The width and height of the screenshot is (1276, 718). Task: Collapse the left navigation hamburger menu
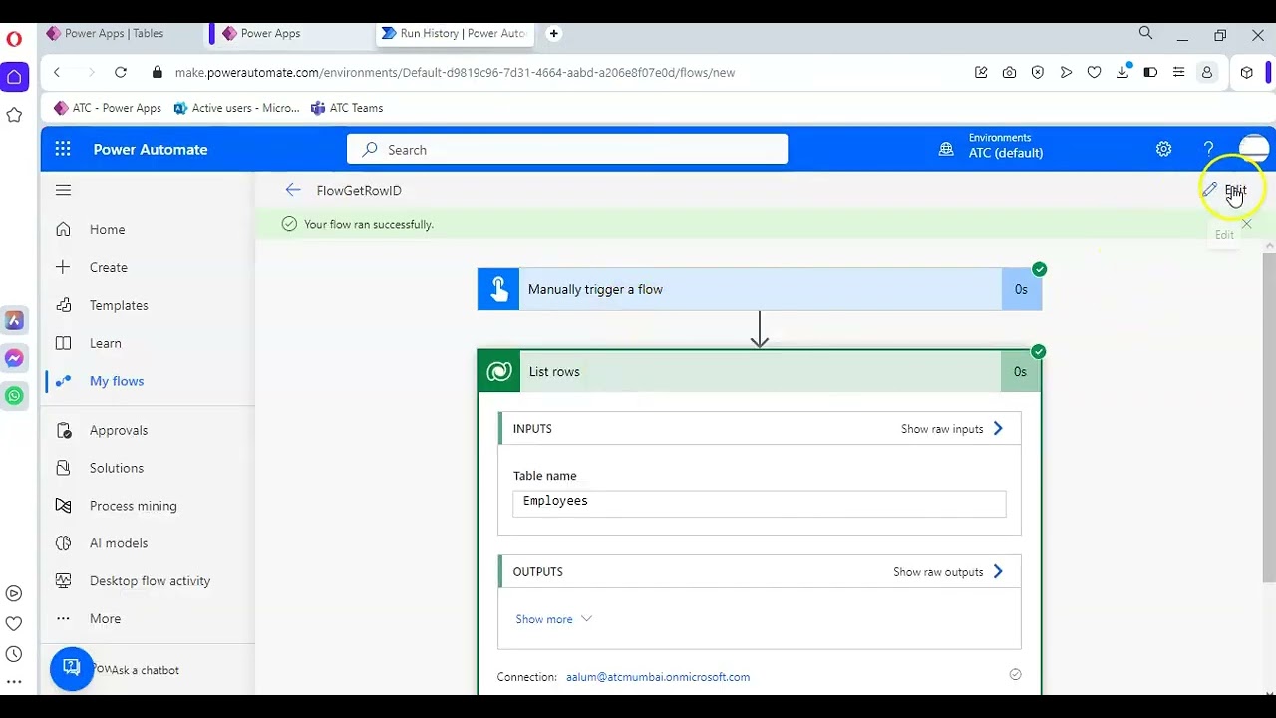tap(63, 190)
